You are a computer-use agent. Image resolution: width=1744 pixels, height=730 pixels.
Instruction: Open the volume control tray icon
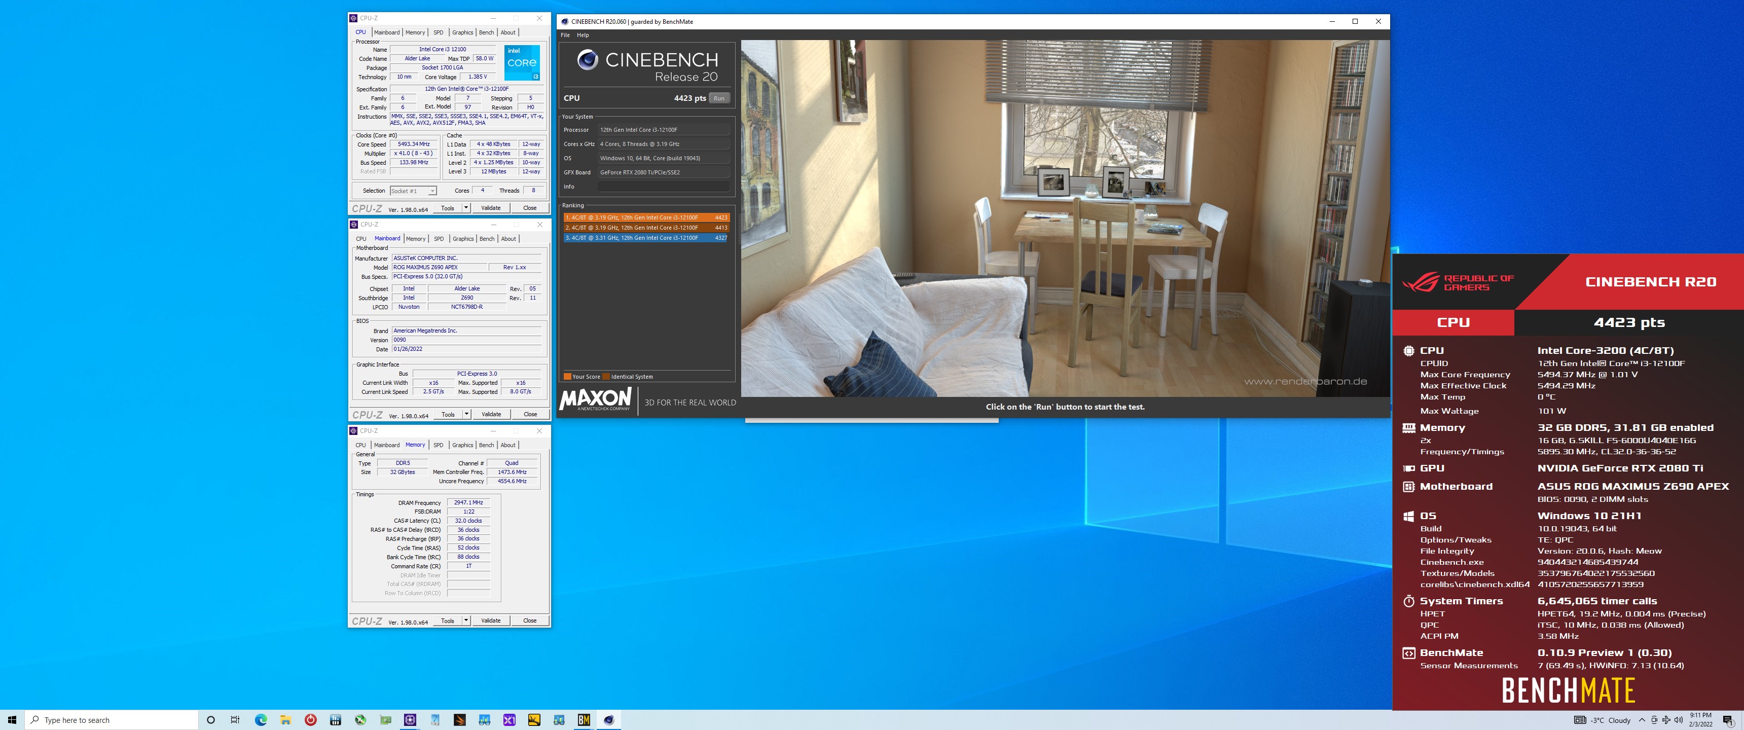1678,720
